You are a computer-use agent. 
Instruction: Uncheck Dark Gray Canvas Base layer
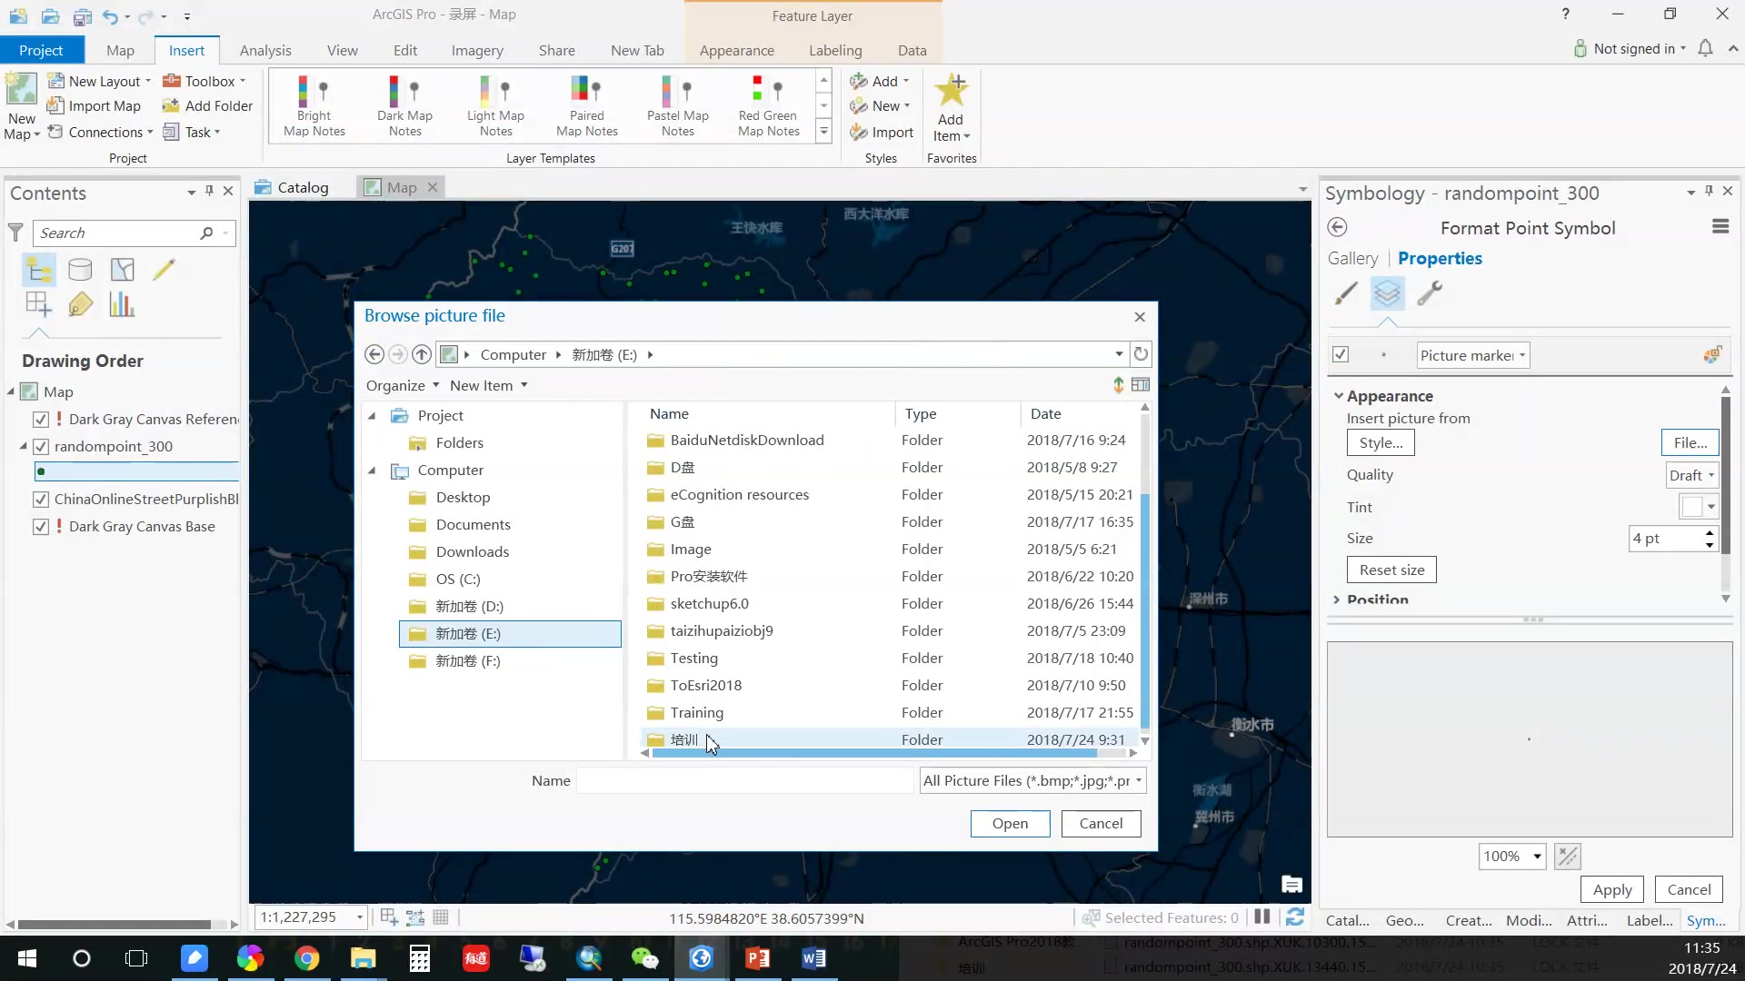tap(41, 526)
